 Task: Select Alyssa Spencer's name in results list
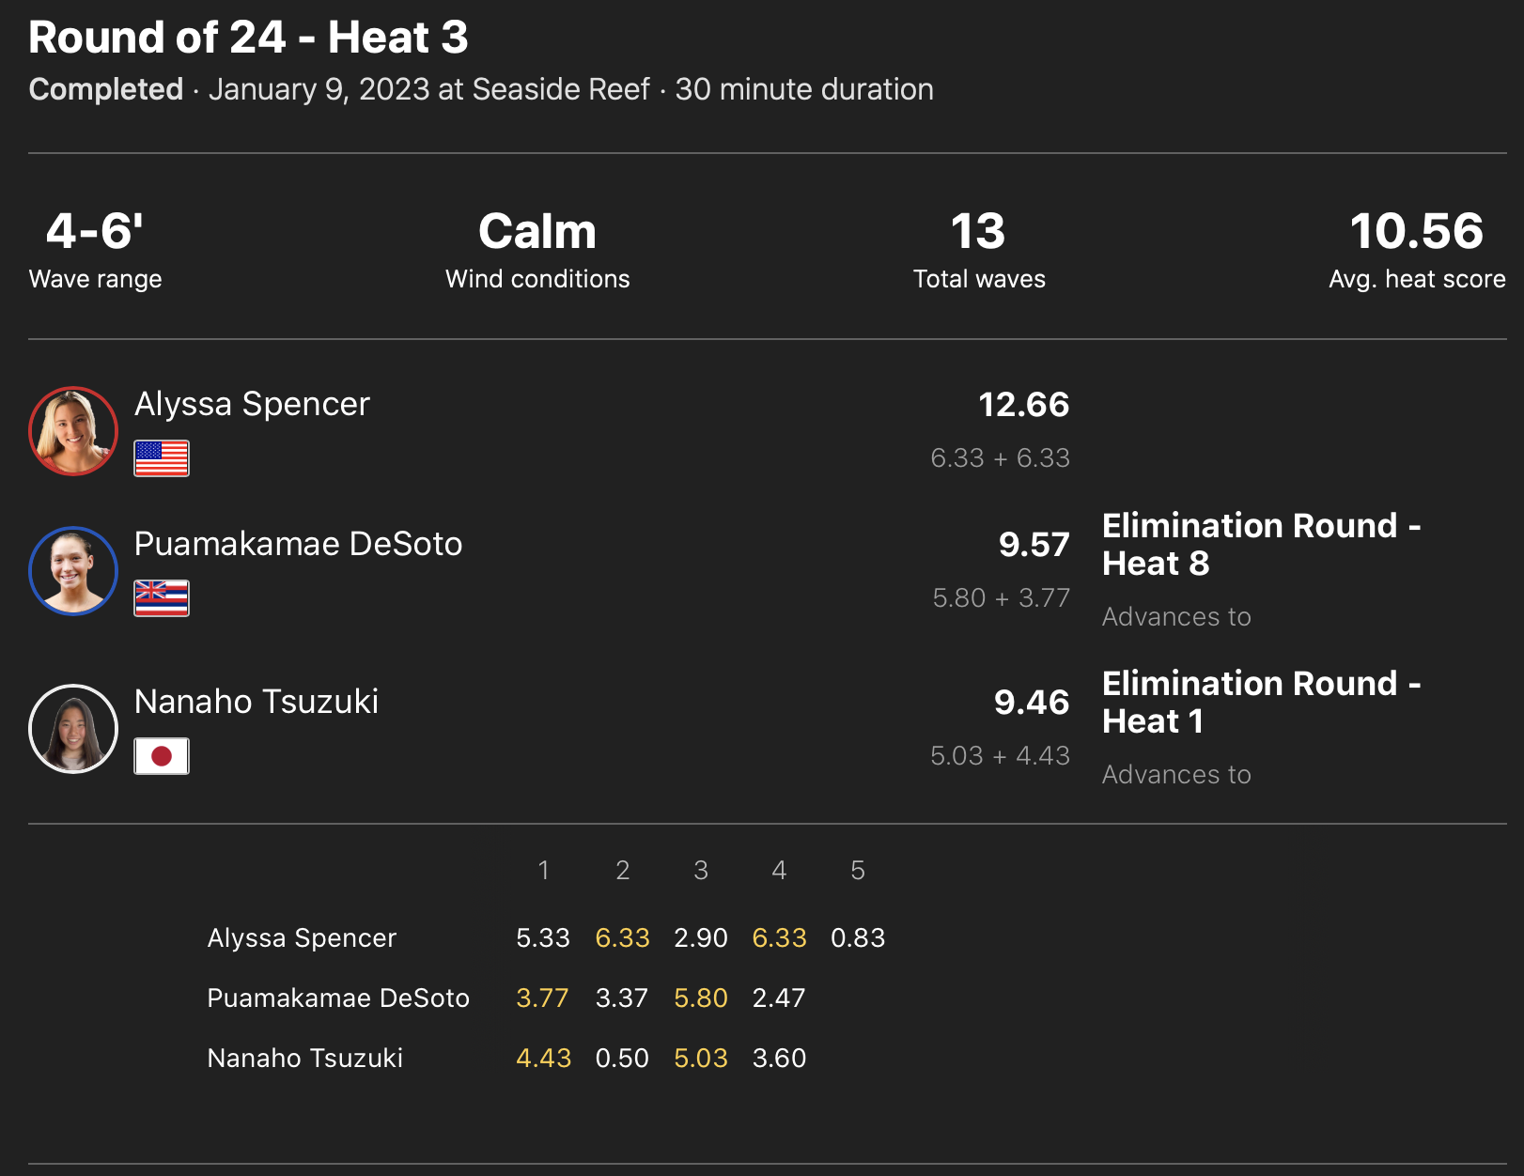click(252, 404)
